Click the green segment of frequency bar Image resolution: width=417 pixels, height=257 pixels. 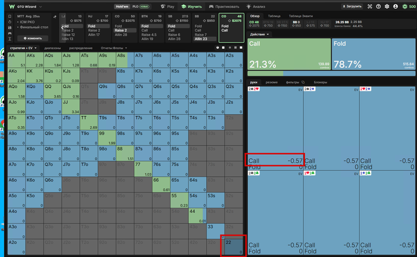(265, 74)
